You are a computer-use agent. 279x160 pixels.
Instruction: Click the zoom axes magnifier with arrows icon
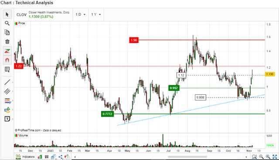pos(254,157)
